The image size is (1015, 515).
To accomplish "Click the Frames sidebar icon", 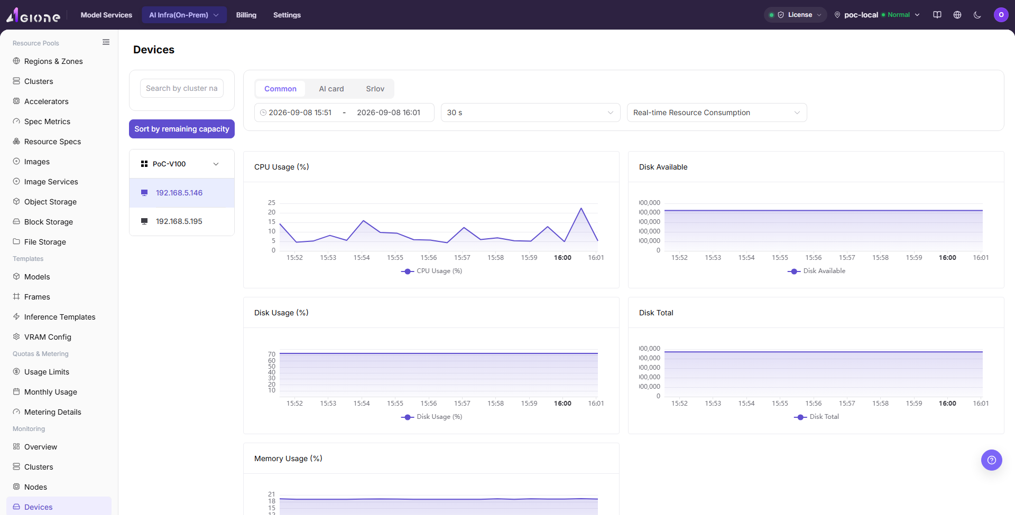I will tap(16, 297).
